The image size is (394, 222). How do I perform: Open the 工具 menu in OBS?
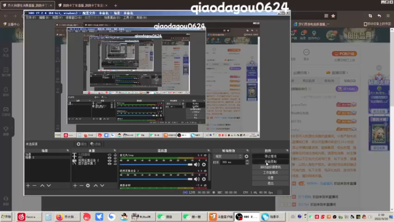pyautogui.click(x=128, y=18)
